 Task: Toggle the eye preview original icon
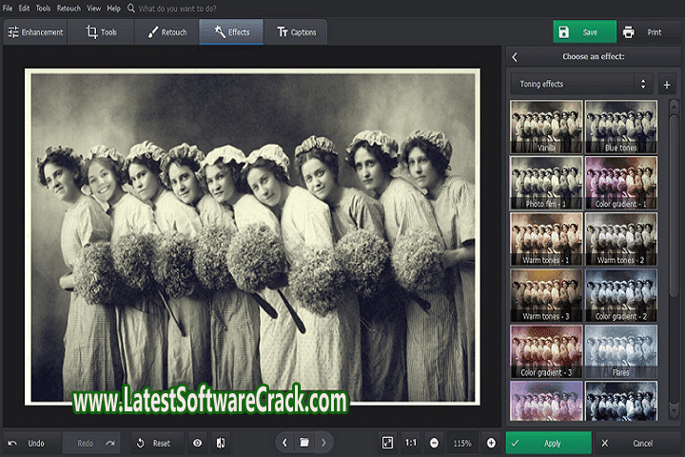point(197,443)
